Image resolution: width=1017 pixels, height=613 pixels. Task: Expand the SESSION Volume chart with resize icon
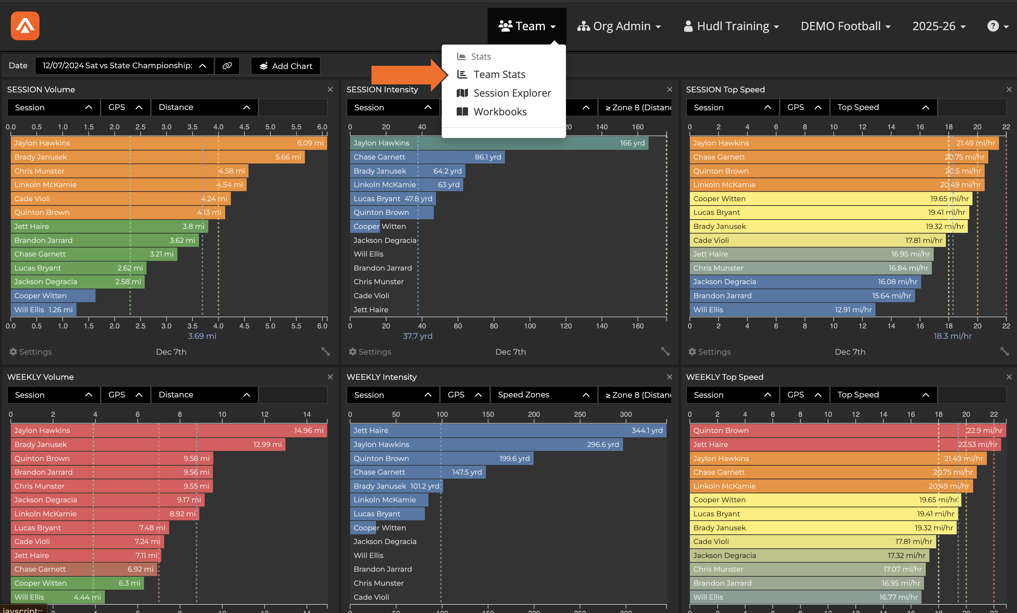(x=326, y=351)
